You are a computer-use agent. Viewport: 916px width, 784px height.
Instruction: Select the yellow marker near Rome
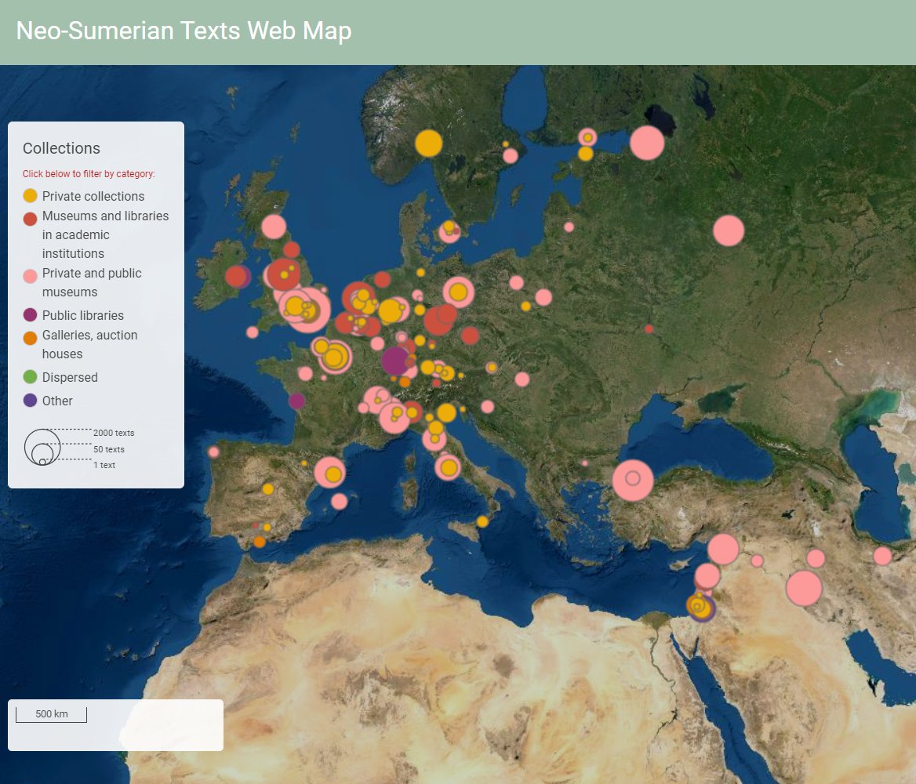[449, 467]
